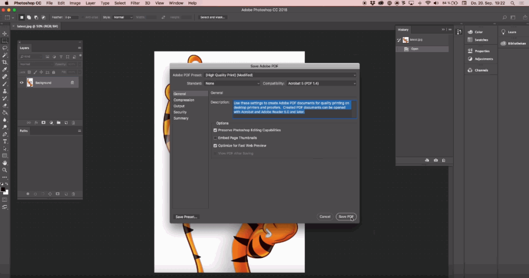Screen dimensions: 529x278
Task: Select the Brush tool
Action: [x=5, y=84]
